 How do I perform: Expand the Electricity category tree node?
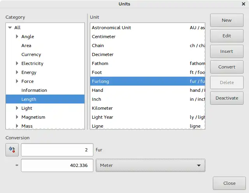pyautogui.click(x=17, y=63)
